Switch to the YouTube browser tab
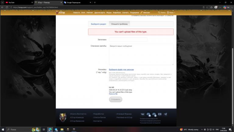234x132 pixels. pyautogui.click(x=19, y=2)
